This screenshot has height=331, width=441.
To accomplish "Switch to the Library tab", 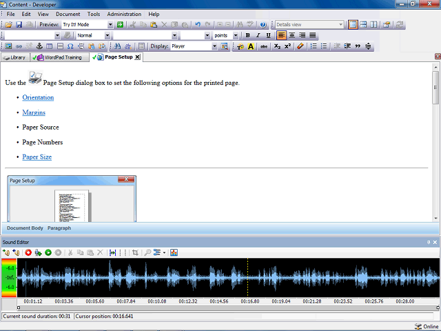I will [x=15, y=57].
